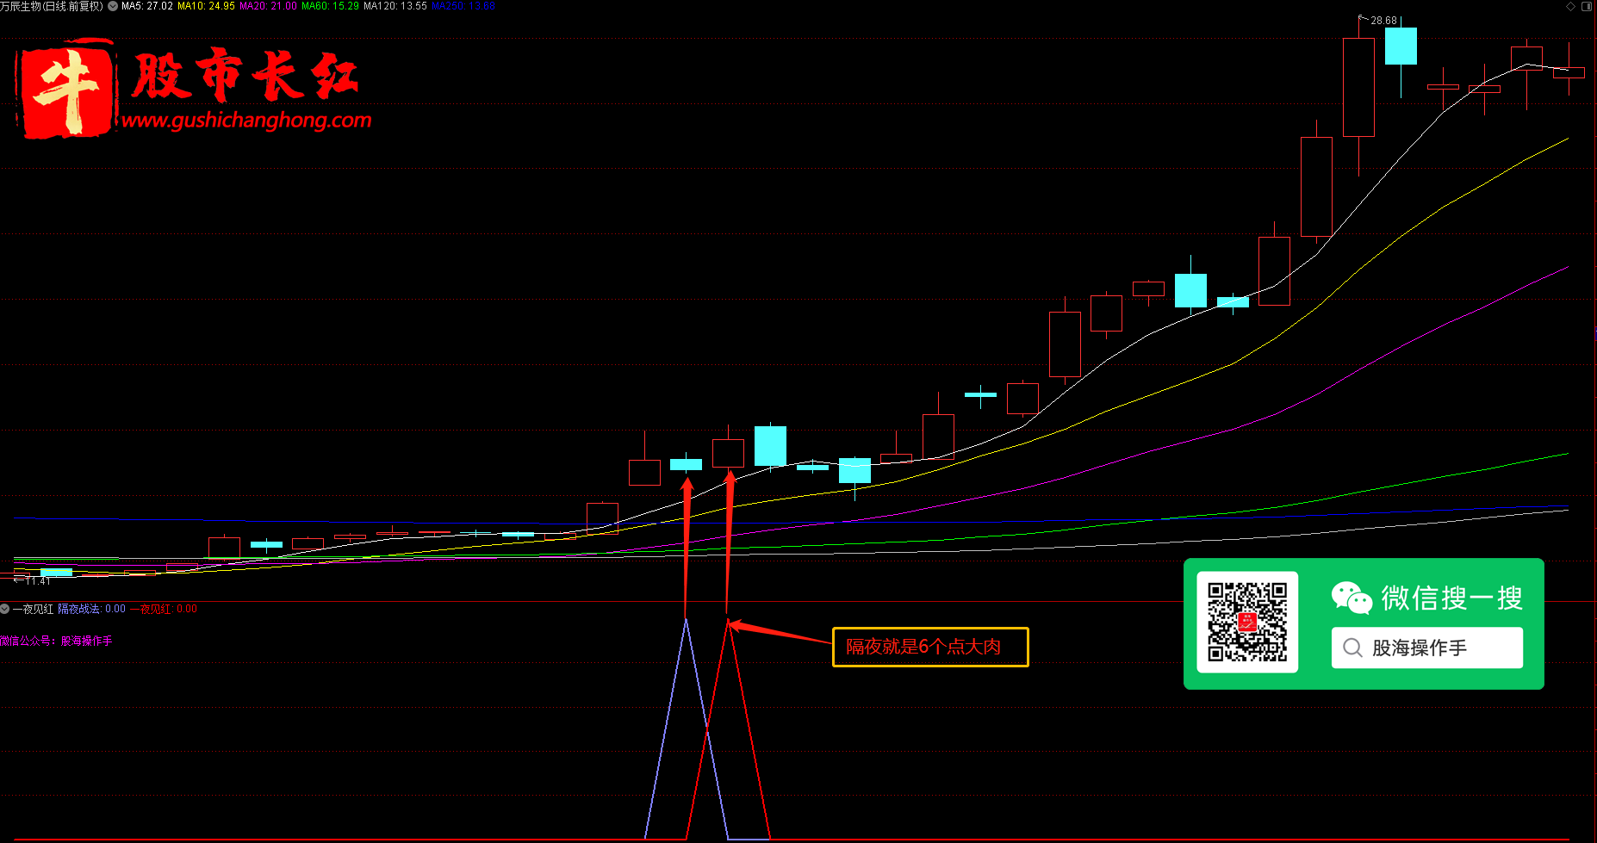Click the diamond icon in top-right corner
This screenshot has height=843, width=1597.
pyautogui.click(x=1570, y=6)
